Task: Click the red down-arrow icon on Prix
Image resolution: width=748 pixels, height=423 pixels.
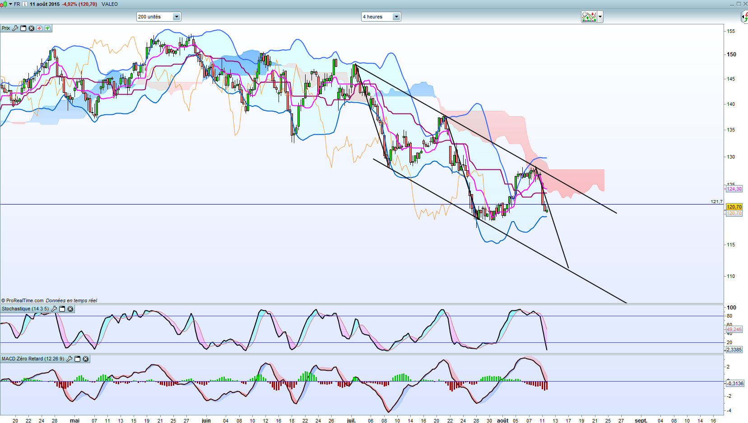Action: [40, 28]
